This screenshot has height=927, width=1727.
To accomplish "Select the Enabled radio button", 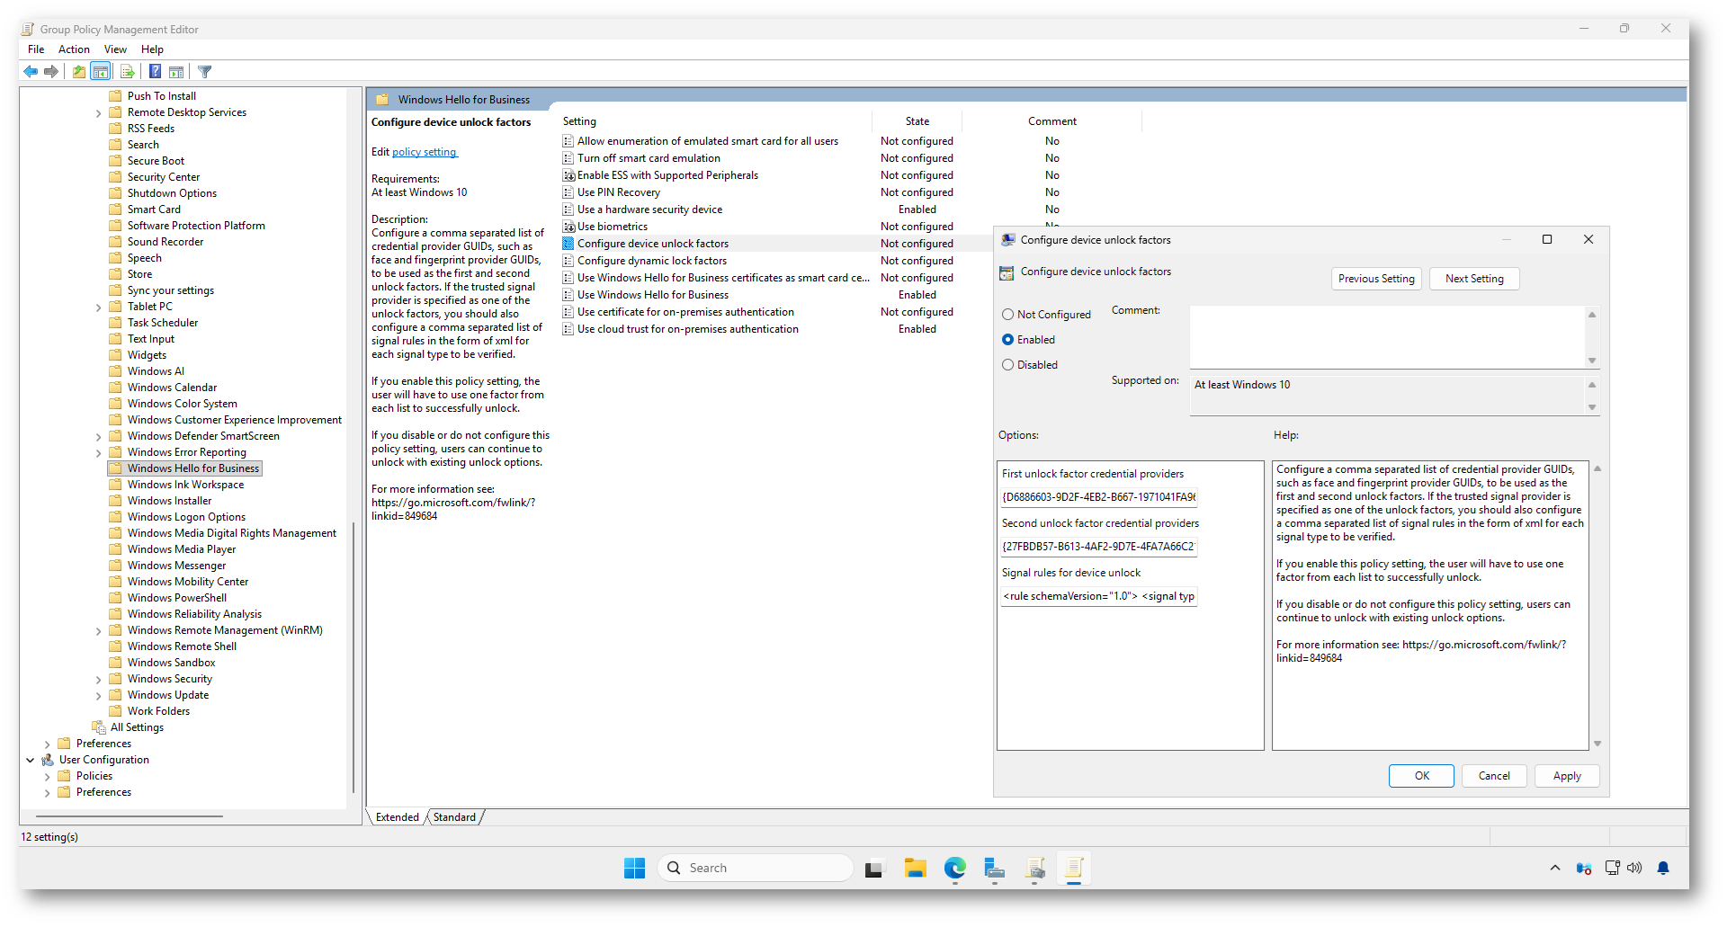I will tap(1008, 340).
